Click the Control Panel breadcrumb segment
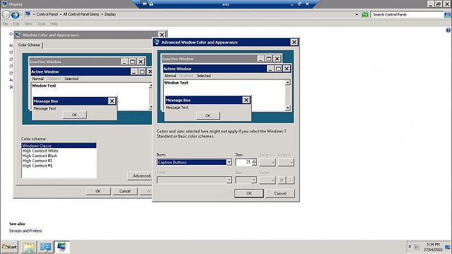Image resolution: width=452 pixels, height=254 pixels. (x=47, y=14)
